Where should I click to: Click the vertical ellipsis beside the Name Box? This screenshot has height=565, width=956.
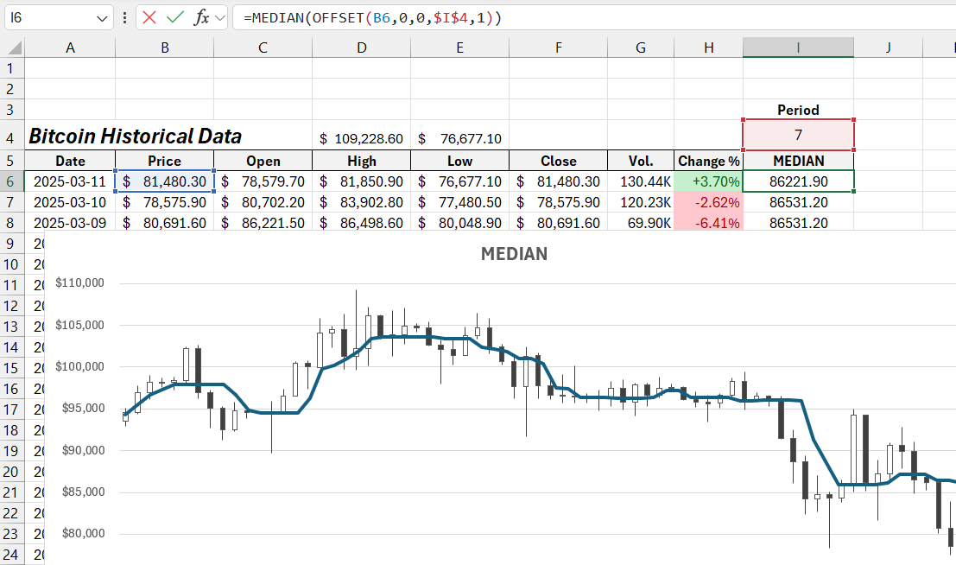pyautogui.click(x=124, y=17)
